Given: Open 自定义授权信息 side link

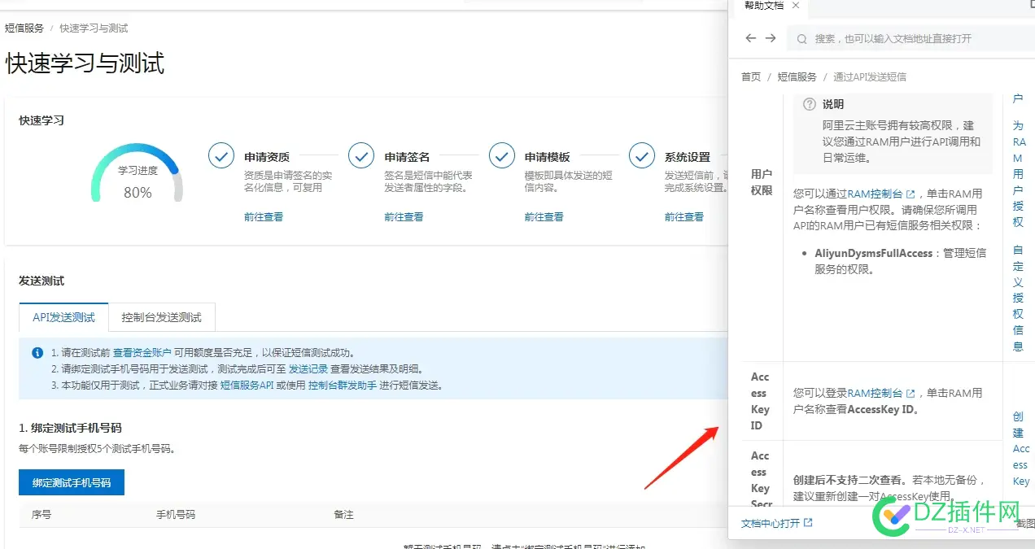Looking at the screenshot, I should pyautogui.click(x=1018, y=298).
